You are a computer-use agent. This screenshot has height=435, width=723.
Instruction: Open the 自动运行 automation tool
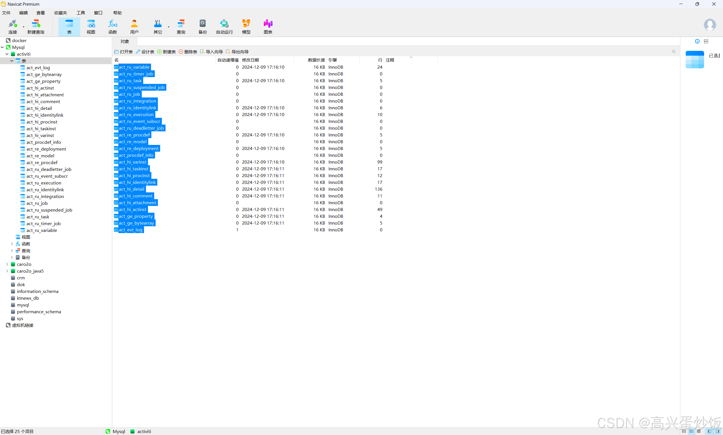click(x=224, y=26)
